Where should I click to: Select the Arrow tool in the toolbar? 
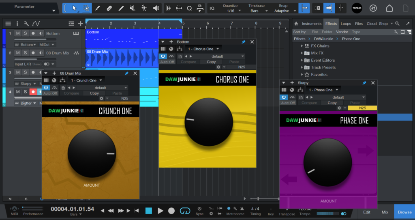(75, 8)
